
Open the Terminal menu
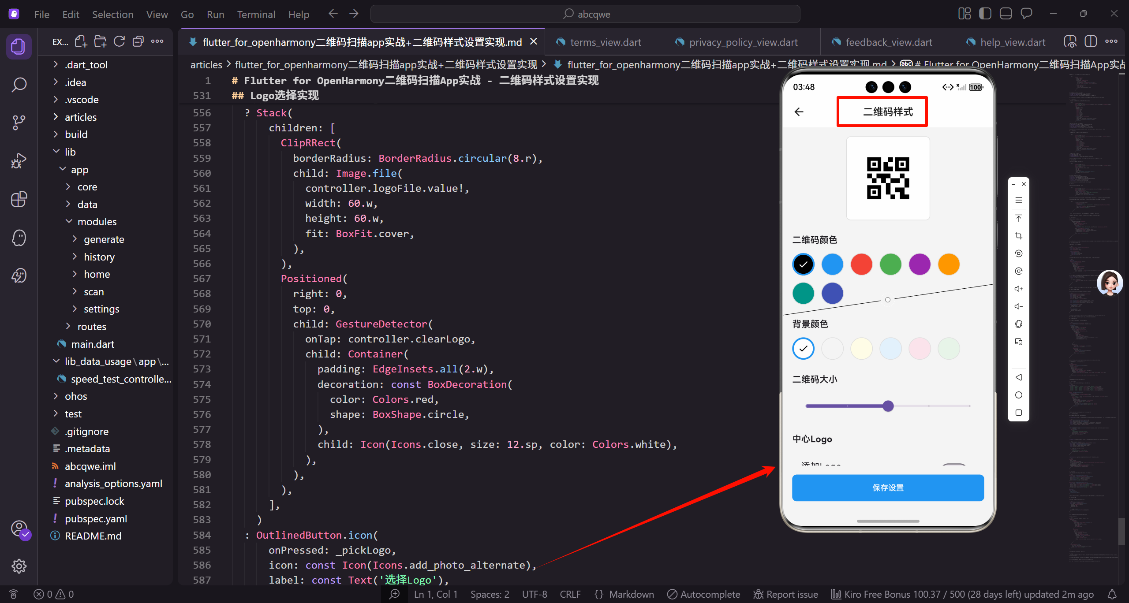[x=256, y=14]
